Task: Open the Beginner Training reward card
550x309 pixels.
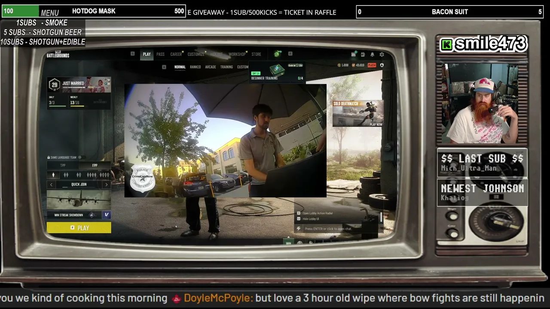Action: pyautogui.click(x=278, y=72)
